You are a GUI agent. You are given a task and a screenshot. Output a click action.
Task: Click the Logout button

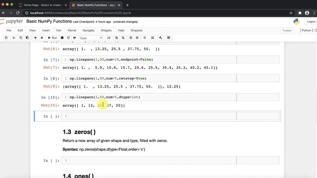[311, 22]
